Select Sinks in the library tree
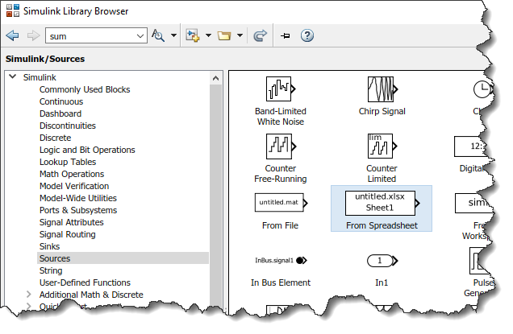The width and height of the screenshot is (513, 334). (49, 246)
